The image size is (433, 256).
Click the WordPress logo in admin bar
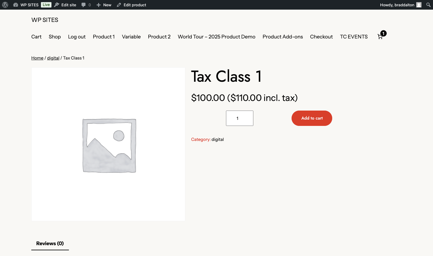tap(5, 5)
